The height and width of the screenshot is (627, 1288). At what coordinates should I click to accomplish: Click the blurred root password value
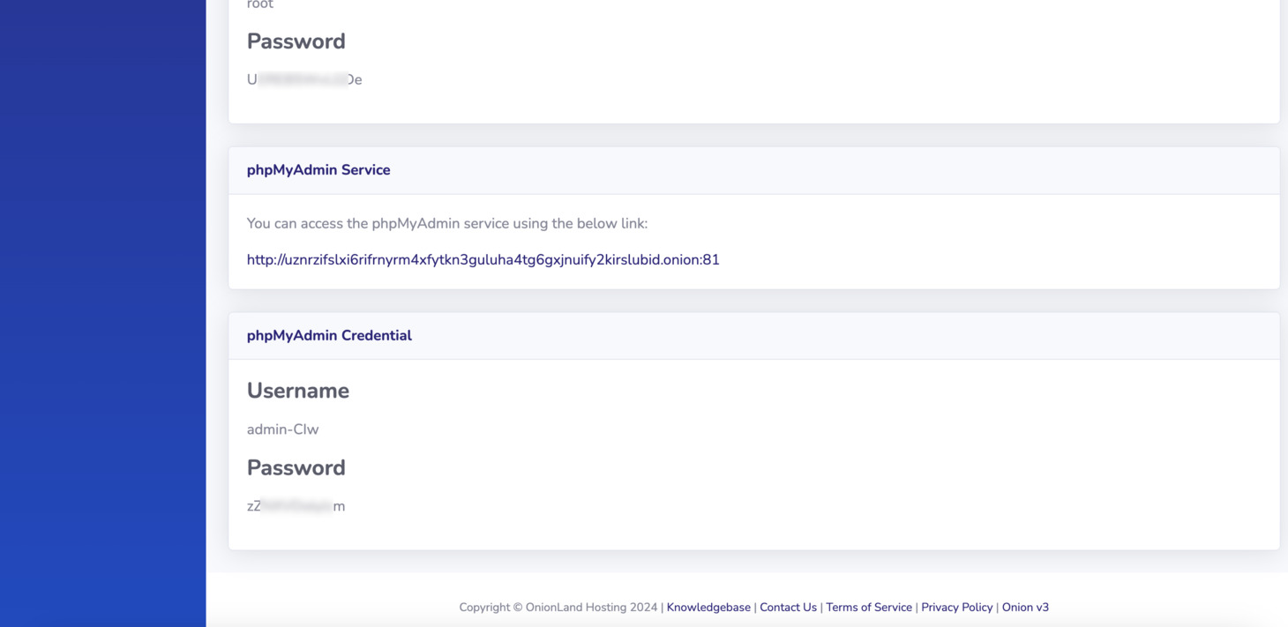click(304, 79)
